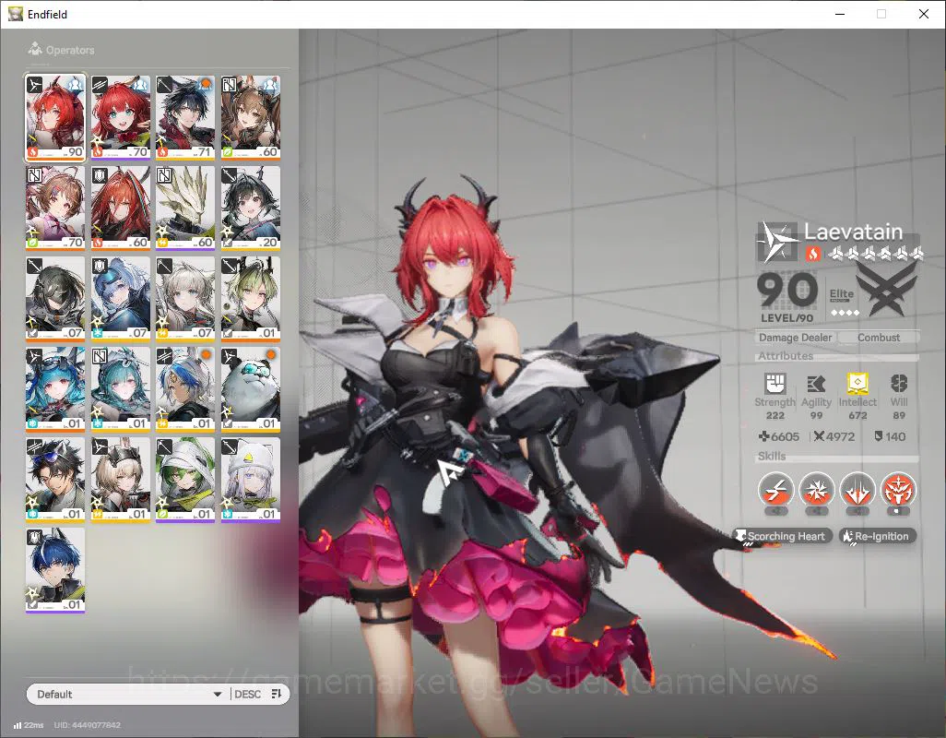
Task: Select the level 90 red-haired Laevatain card
Action: [x=55, y=118]
